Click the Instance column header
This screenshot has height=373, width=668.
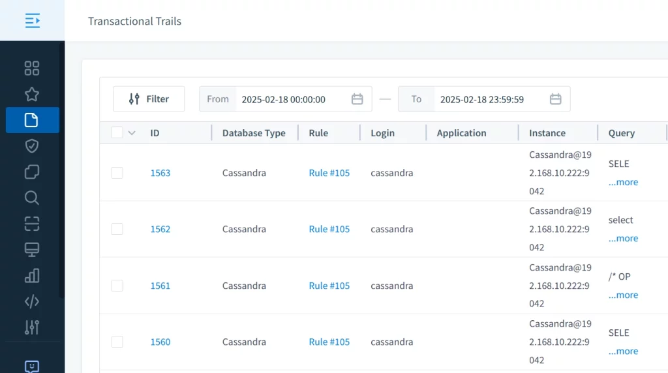coord(547,133)
